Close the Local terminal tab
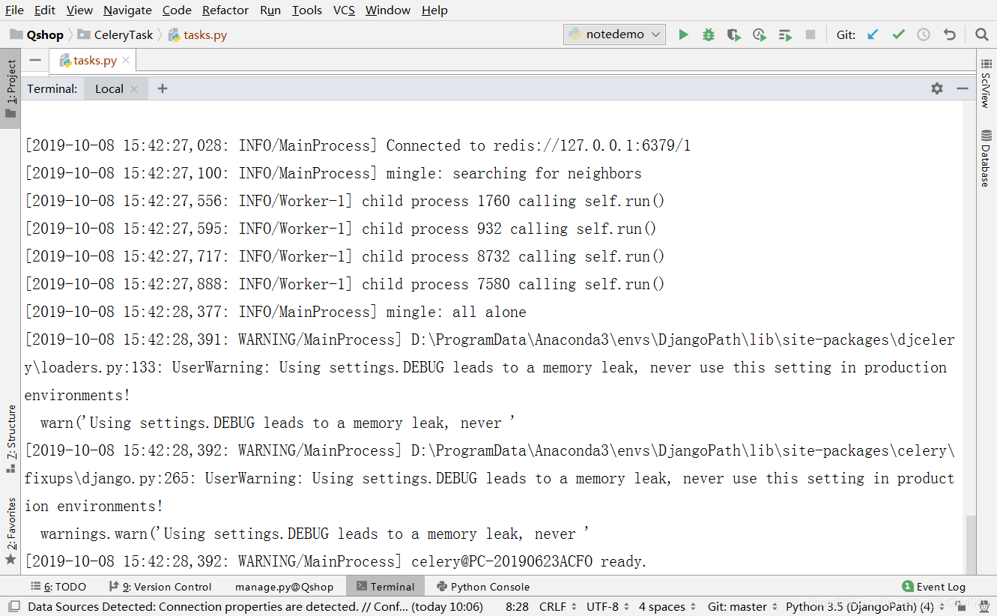This screenshot has width=997, height=616. (x=134, y=89)
